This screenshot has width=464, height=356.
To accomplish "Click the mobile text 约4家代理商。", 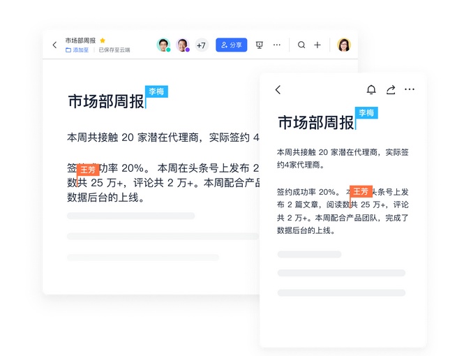I will click(301, 165).
